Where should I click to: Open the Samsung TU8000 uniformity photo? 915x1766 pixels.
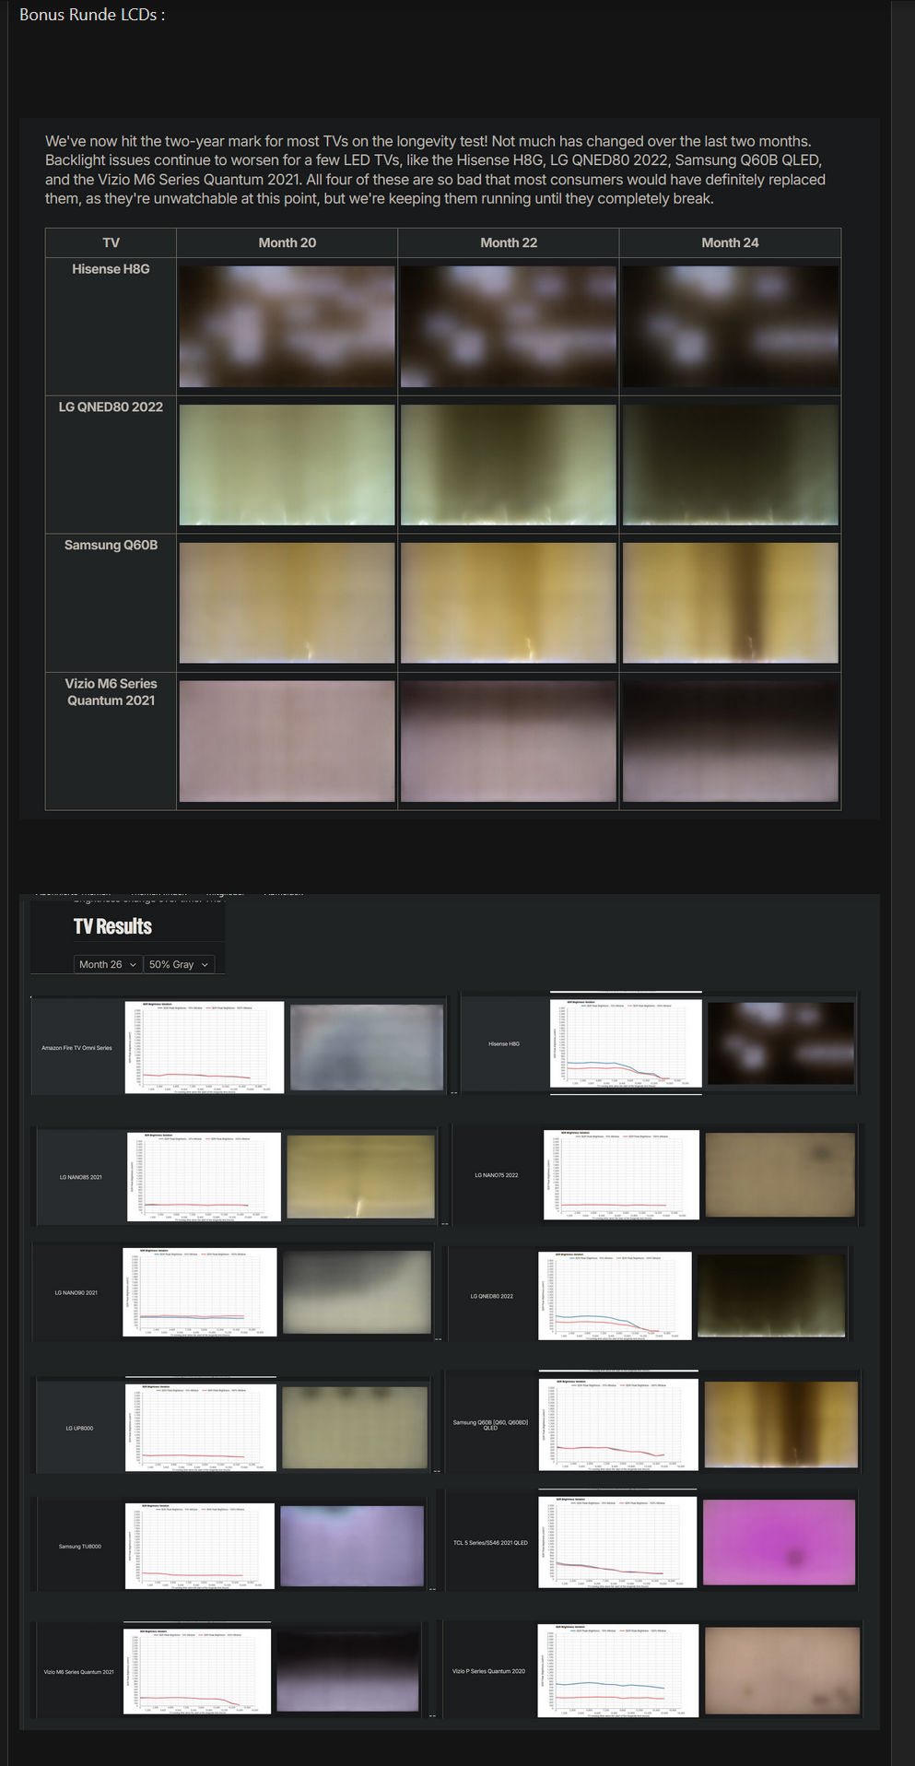click(352, 1546)
